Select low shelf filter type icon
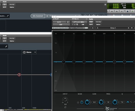Viewport: 135px width, 111px height. pyautogui.click(x=131, y=102)
